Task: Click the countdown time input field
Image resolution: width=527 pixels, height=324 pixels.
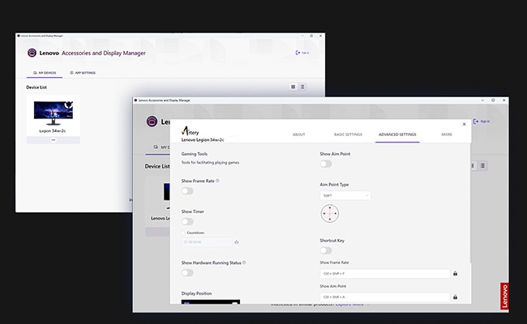Action: pos(207,242)
